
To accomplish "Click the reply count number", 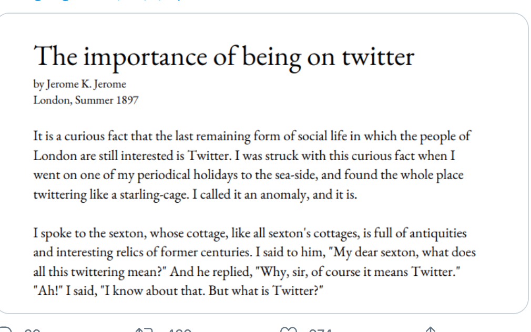I will pyautogui.click(x=33, y=330).
